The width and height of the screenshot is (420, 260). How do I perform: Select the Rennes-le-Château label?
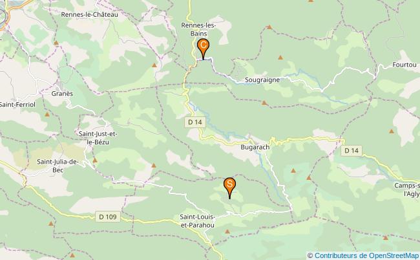(89, 14)
